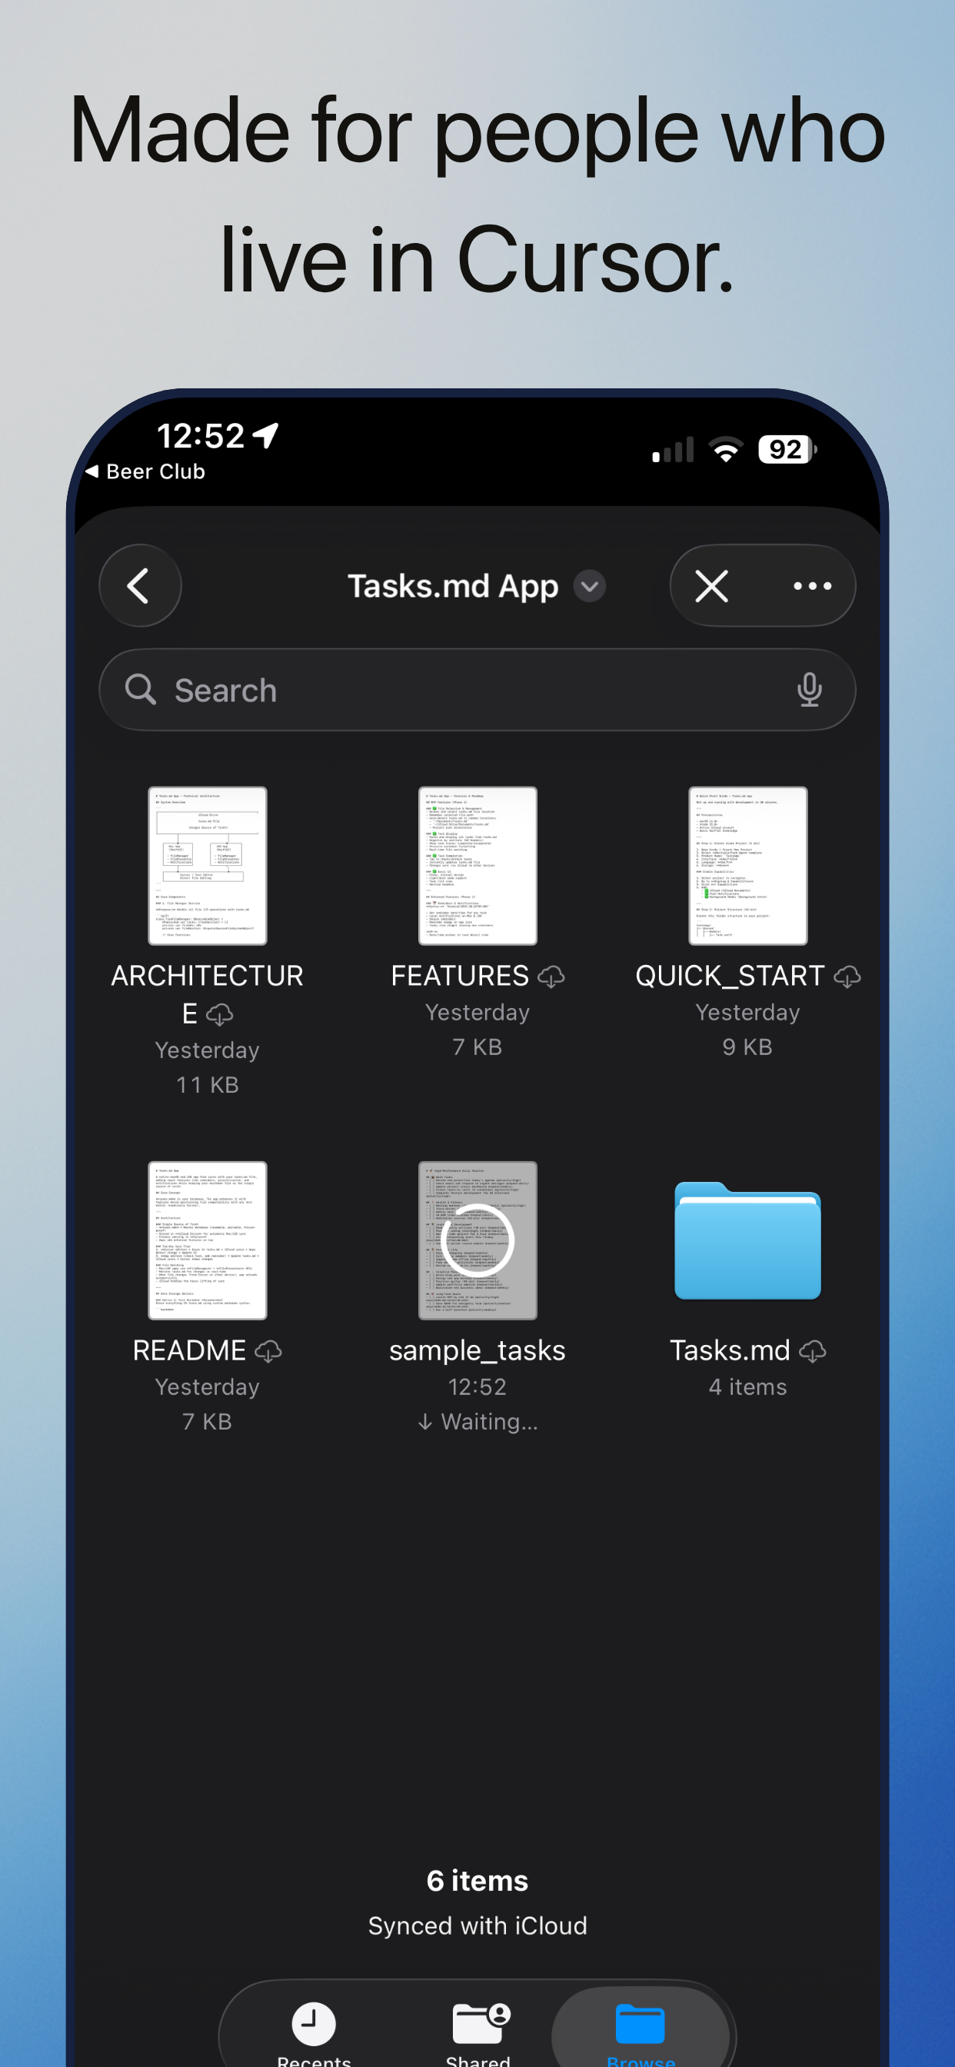Open the Tasks.md blue folder
This screenshot has height=2067, width=955.
748,1240
